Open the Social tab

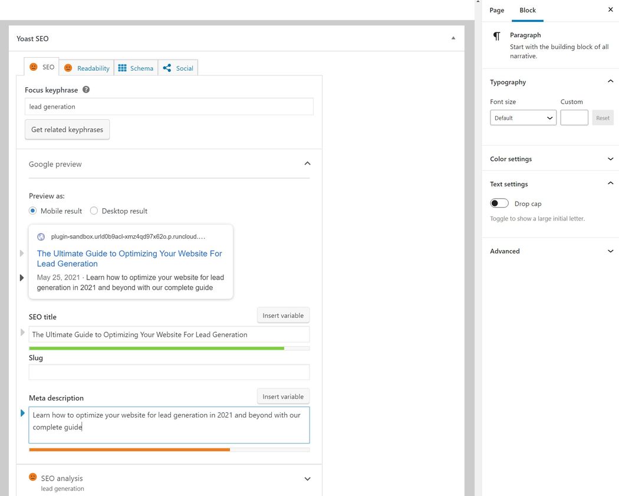(178, 68)
